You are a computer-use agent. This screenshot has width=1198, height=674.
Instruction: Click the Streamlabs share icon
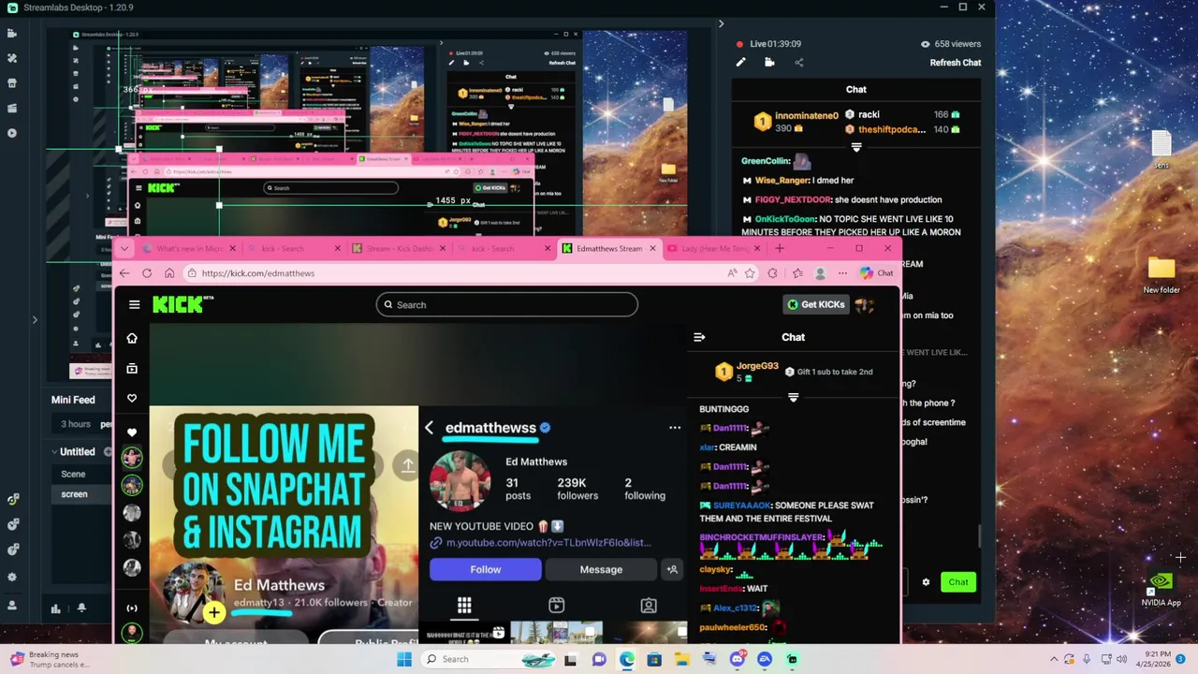[798, 63]
